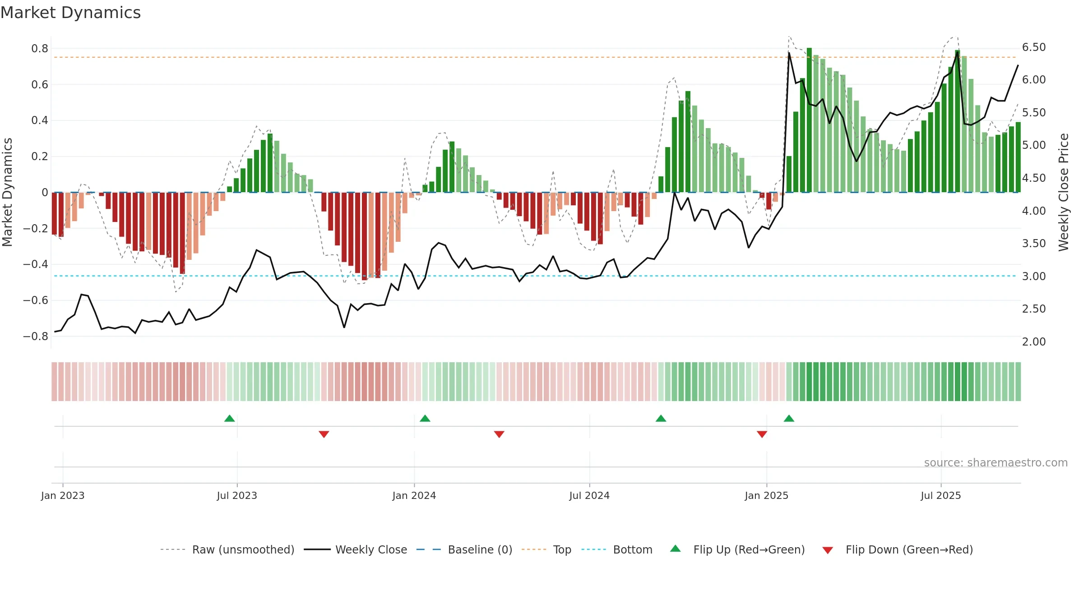This screenshot has height=609, width=1083.
Task: Click the −0.4 left axis tick label
Action: (x=36, y=264)
